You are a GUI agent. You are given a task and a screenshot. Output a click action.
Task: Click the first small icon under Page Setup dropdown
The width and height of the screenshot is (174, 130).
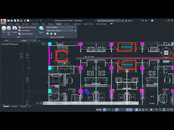pos(47,34)
